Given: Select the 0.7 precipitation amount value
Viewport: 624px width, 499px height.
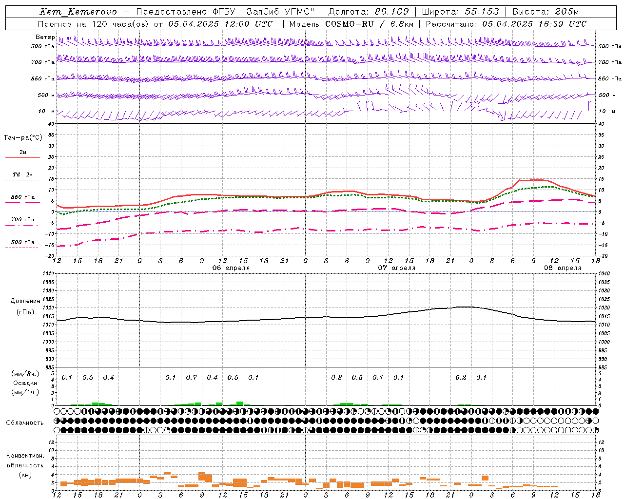Looking at the screenshot, I should (x=192, y=378).
